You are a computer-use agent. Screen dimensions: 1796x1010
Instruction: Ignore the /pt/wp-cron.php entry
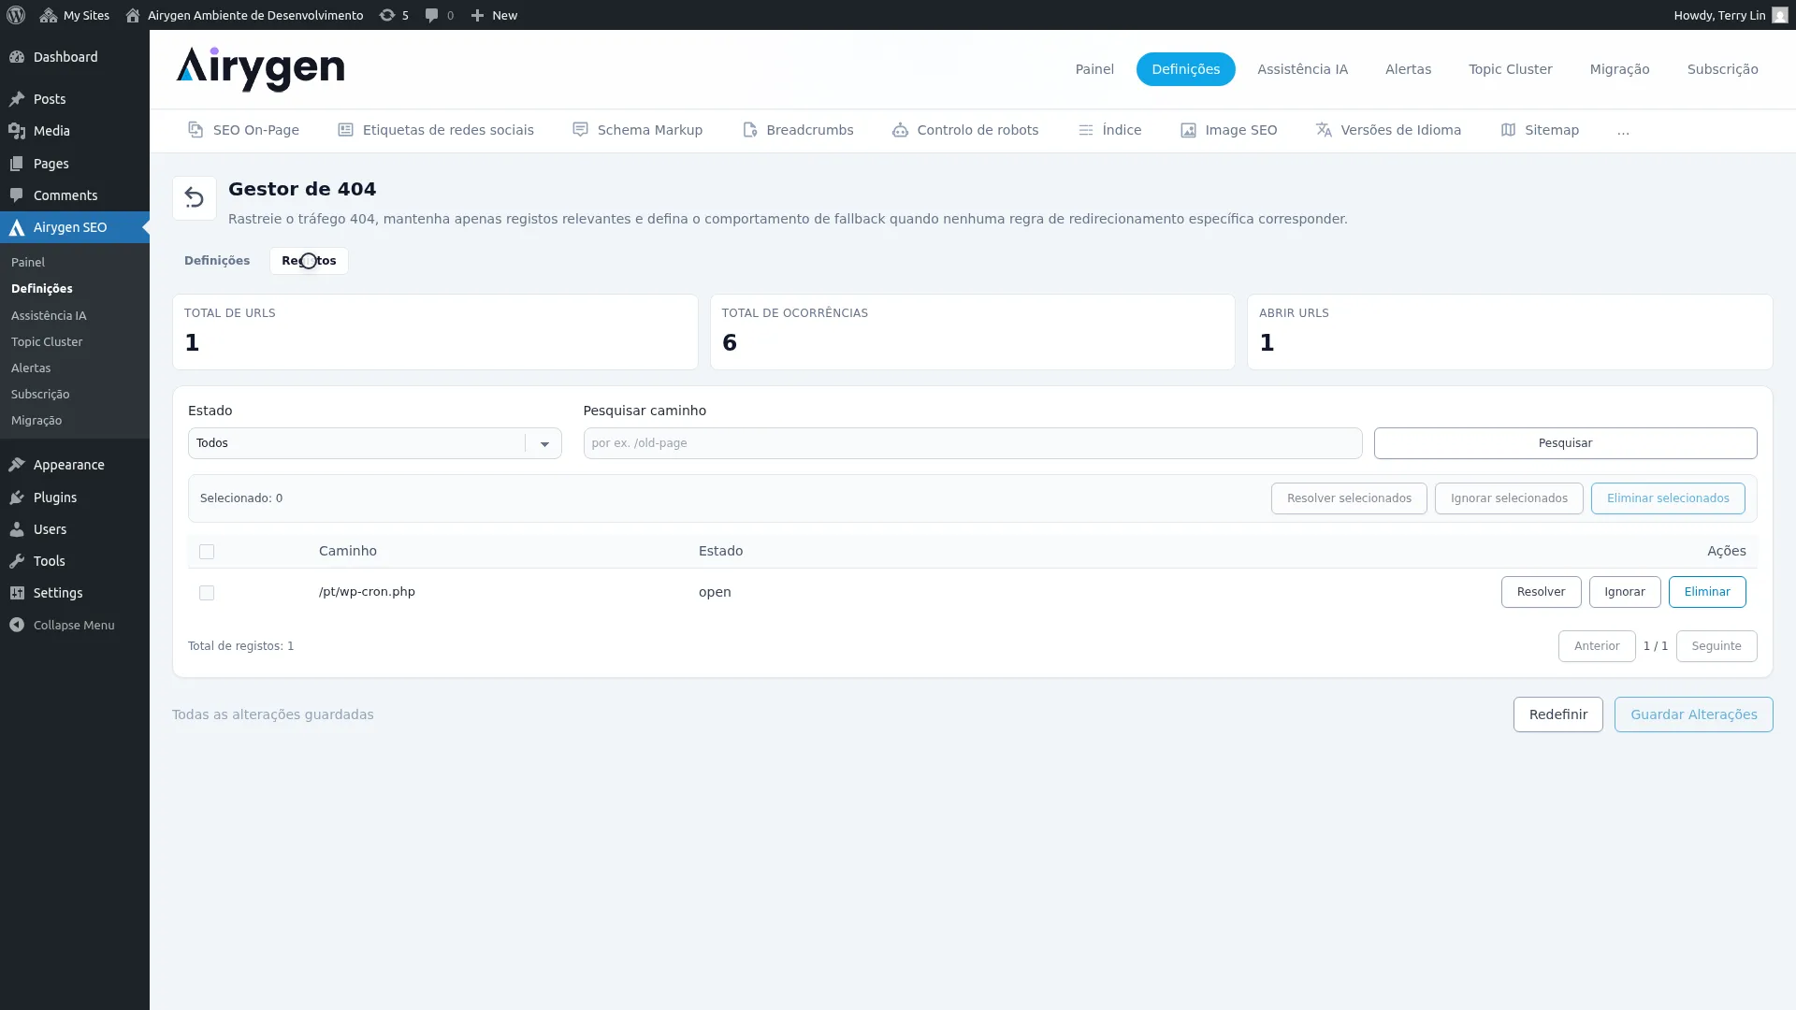point(1625,592)
